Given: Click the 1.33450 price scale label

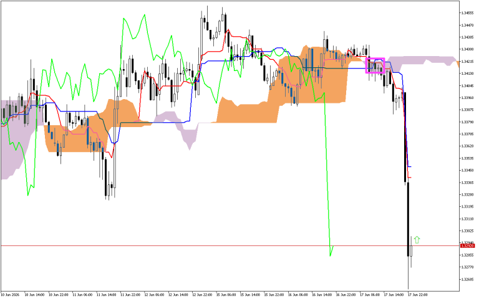Looking at the screenshot, I should click(468, 170).
